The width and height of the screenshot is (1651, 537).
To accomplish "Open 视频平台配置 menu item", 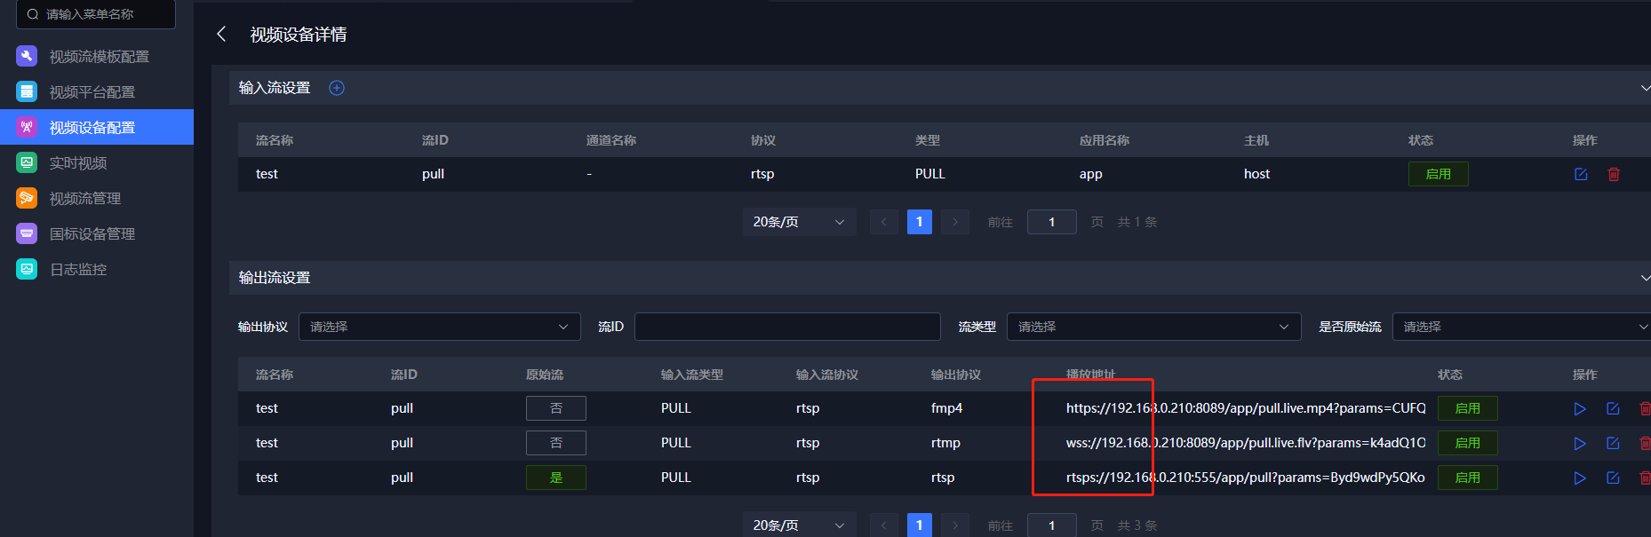I will [x=97, y=91].
